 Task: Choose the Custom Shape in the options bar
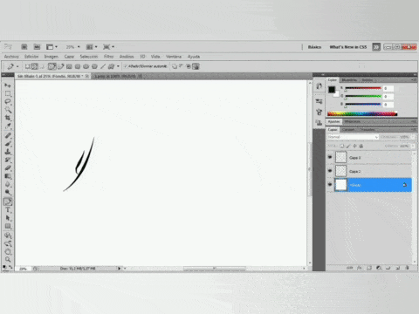[111, 66]
